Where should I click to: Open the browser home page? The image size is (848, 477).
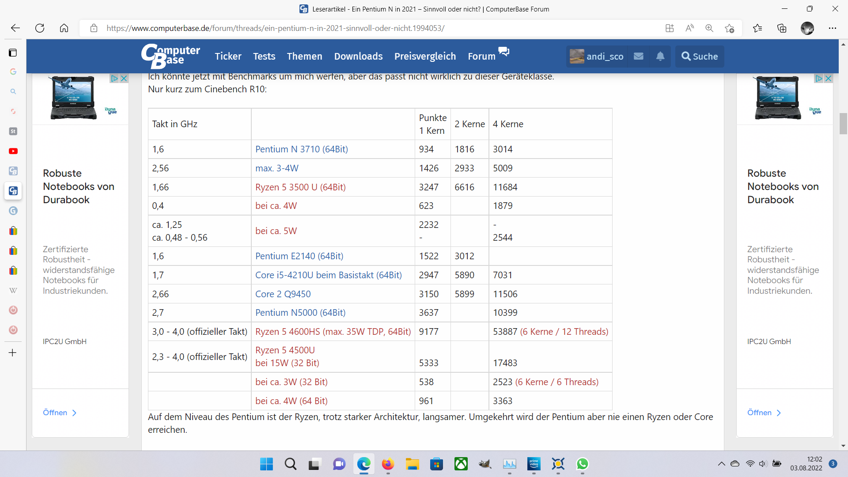coord(64,28)
